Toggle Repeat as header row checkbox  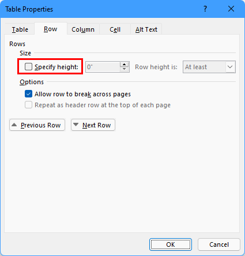pyautogui.click(x=28, y=105)
